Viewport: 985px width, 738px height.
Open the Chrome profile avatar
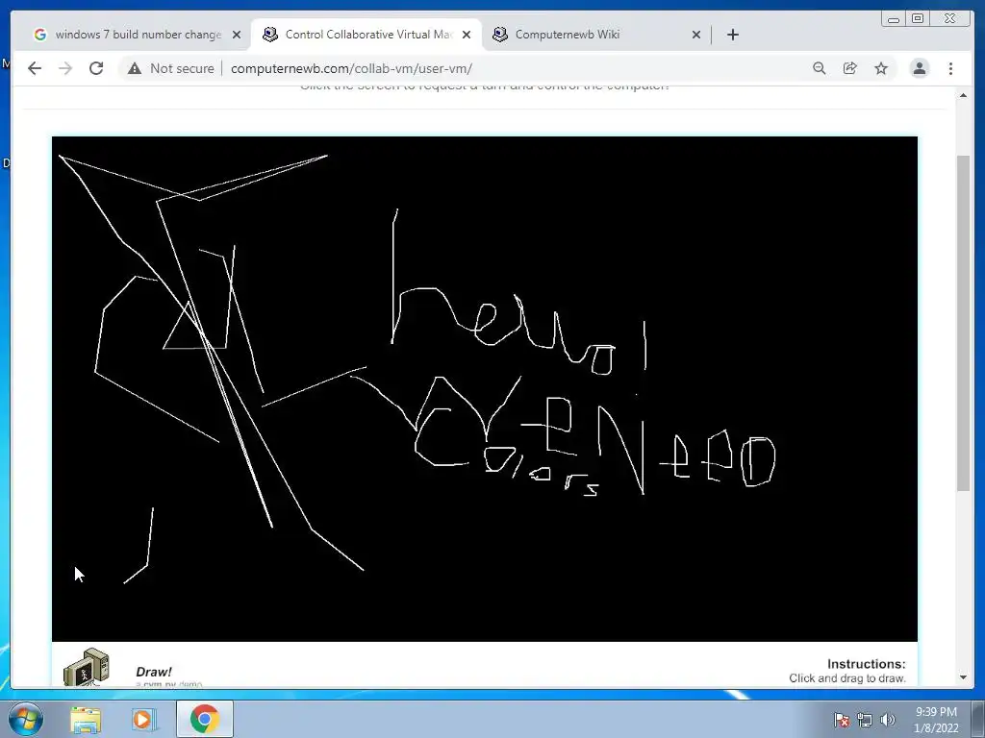920,68
